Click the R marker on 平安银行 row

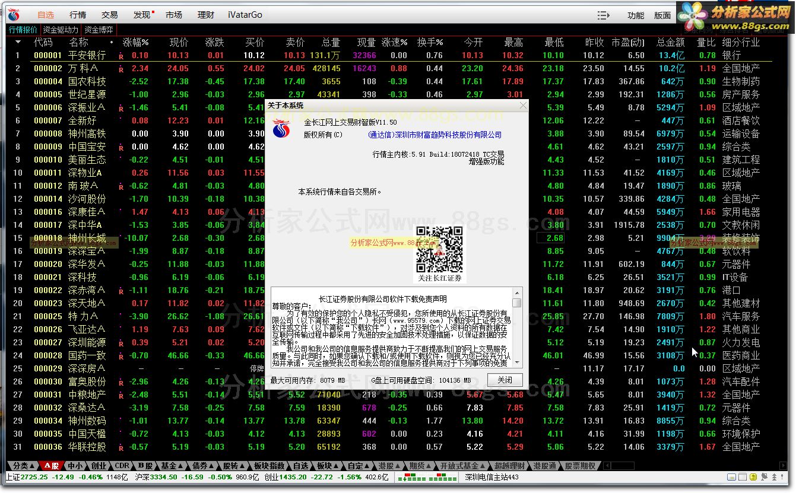121,56
